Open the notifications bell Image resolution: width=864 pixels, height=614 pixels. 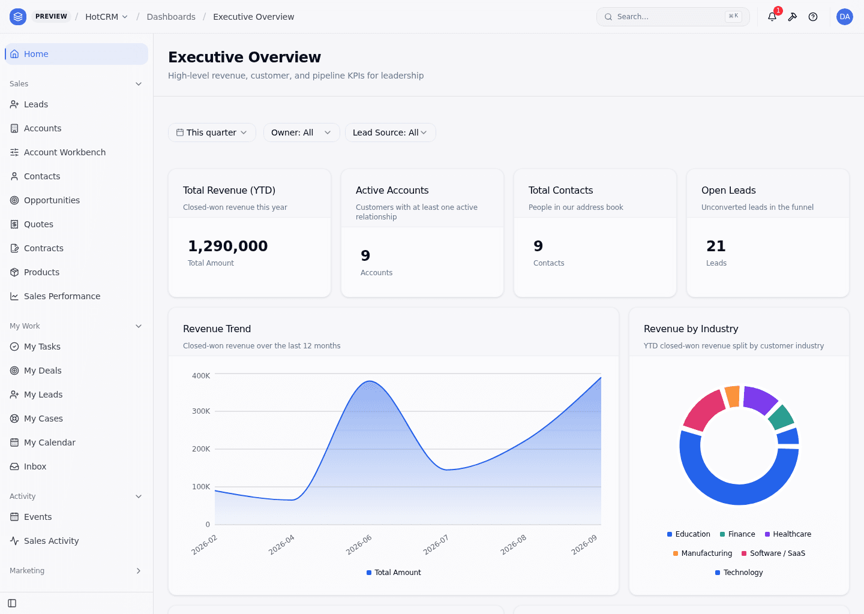(x=772, y=17)
